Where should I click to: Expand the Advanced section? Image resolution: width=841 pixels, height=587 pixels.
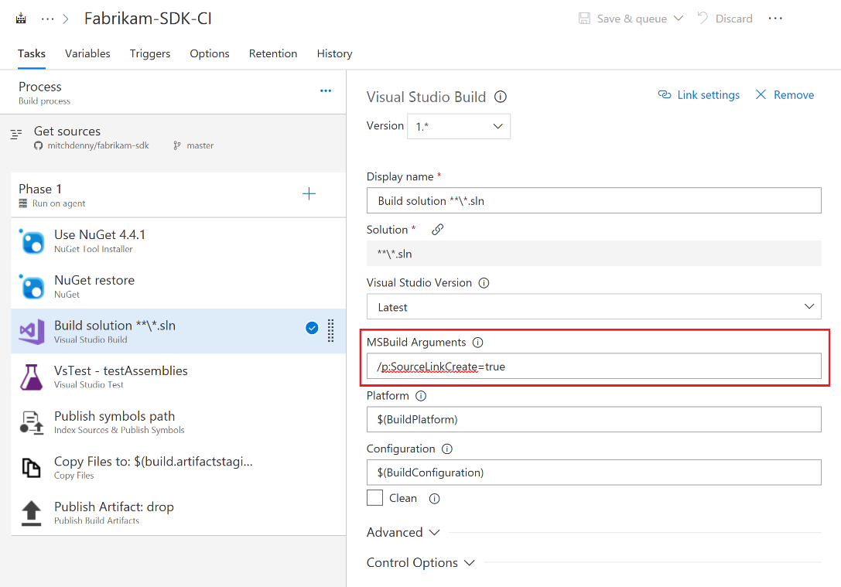[403, 532]
